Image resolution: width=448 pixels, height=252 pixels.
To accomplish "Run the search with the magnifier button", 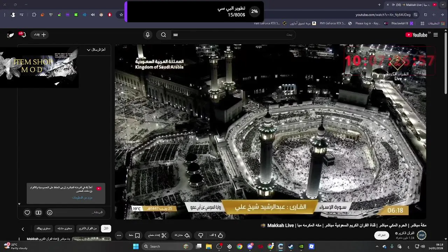I will (x=163, y=35).
